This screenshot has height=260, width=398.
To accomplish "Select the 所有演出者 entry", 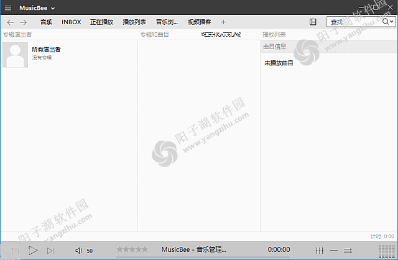I will pyautogui.click(x=46, y=50).
